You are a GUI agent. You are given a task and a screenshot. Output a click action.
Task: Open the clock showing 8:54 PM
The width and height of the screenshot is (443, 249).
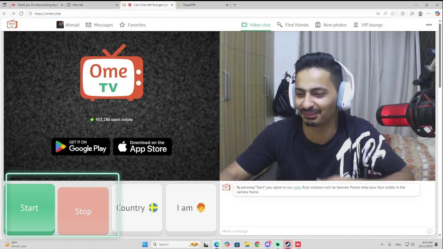coord(425,244)
